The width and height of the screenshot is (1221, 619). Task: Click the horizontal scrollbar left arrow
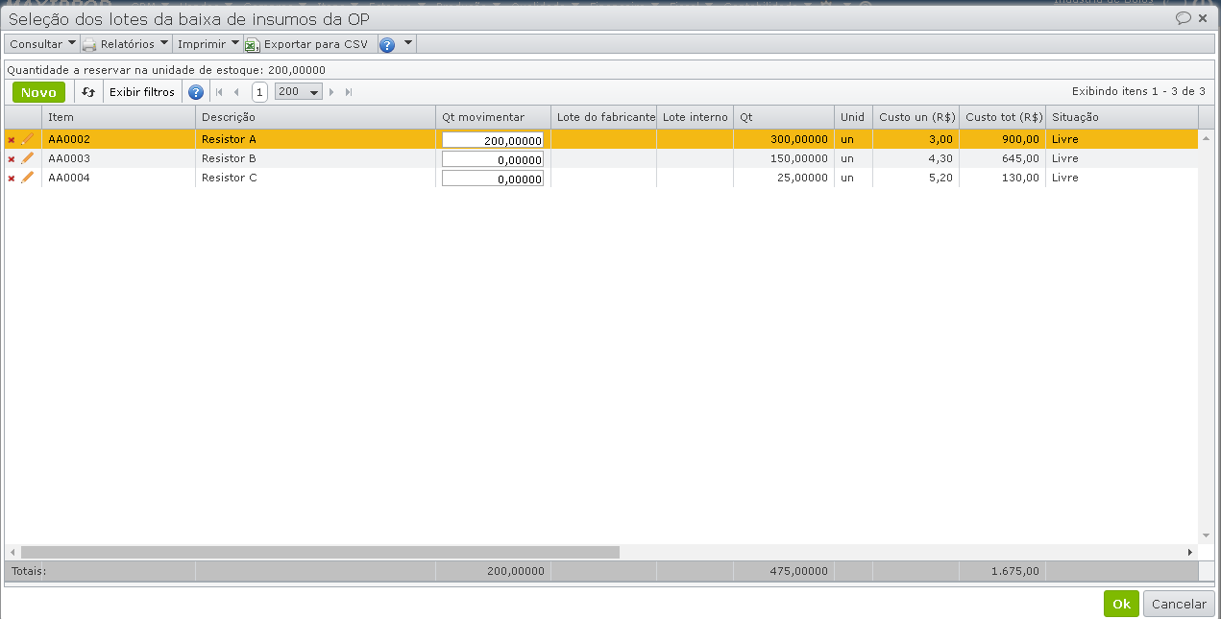pyautogui.click(x=12, y=552)
